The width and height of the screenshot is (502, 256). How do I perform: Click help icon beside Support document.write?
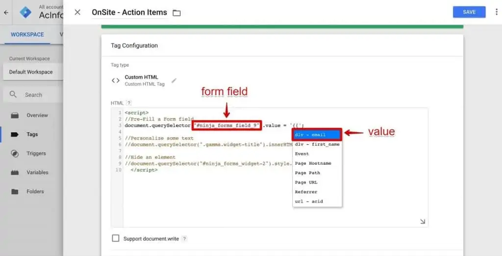[184, 239]
